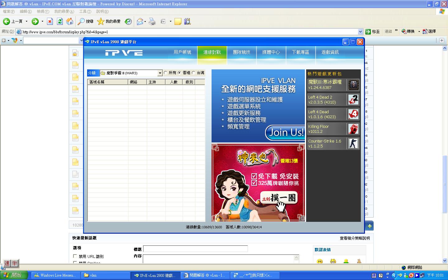The width and height of the screenshot is (448, 280).
Task: Open the IE History clock icon
Action: pos(128,21)
